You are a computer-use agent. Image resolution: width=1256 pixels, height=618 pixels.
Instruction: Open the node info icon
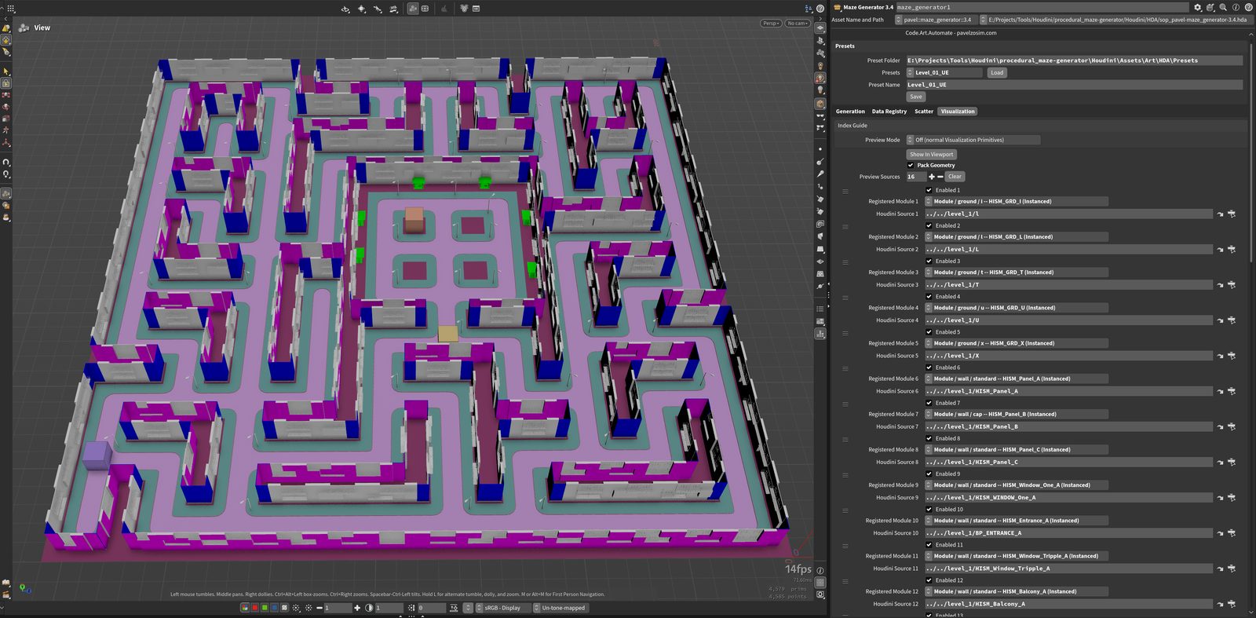tap(1236, 7)
